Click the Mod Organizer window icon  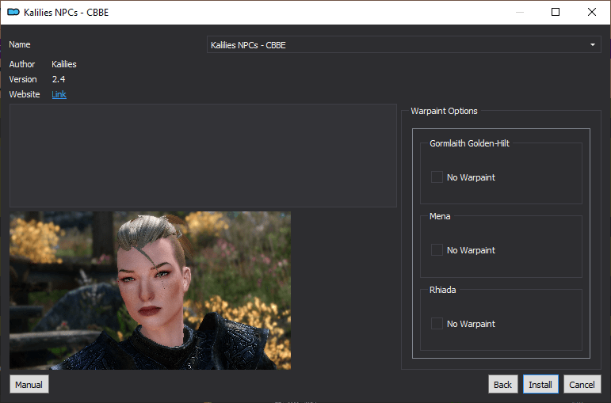13,13
